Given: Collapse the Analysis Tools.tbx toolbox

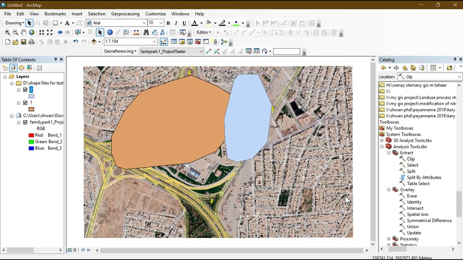Looking at the screenshot, I should [x=382, y=147].
